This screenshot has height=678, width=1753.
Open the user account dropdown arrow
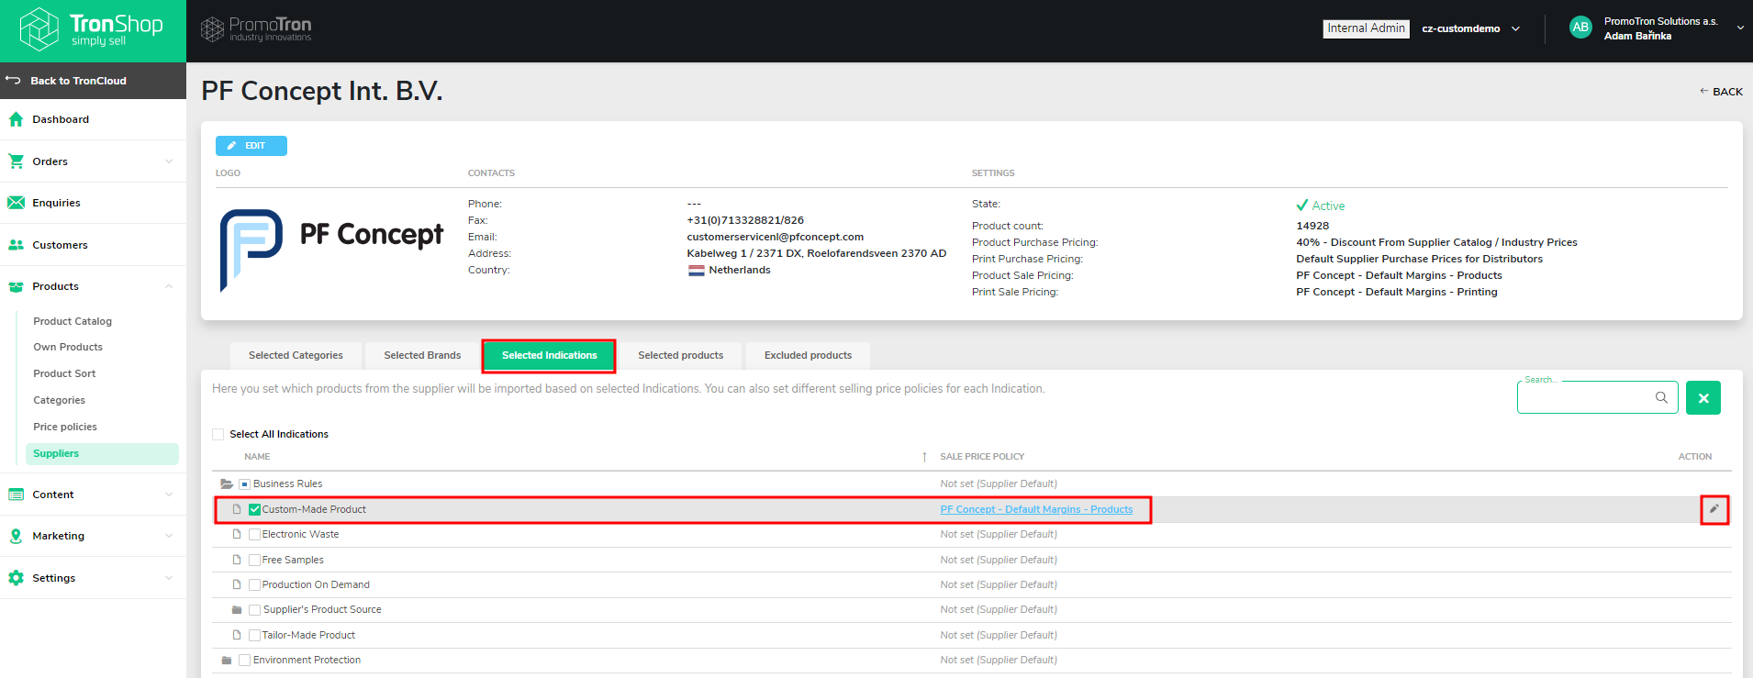pos(1739,28)
